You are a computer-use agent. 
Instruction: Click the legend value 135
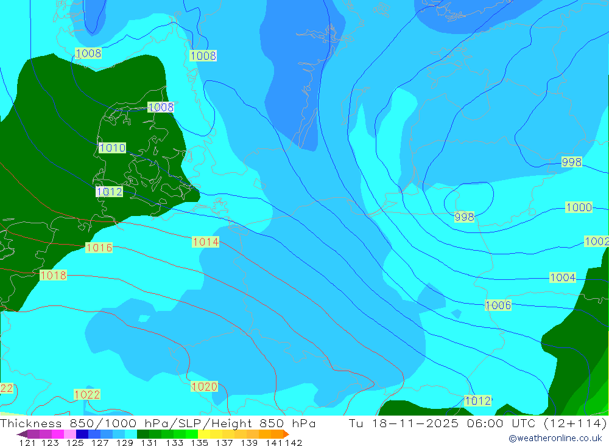(x=199, y=443)
